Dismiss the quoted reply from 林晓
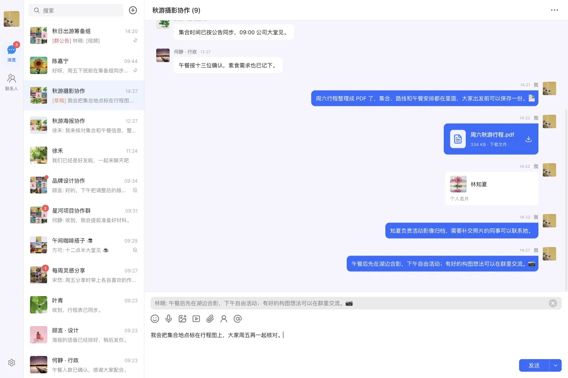The image size is (568, 378). (553, 303)
